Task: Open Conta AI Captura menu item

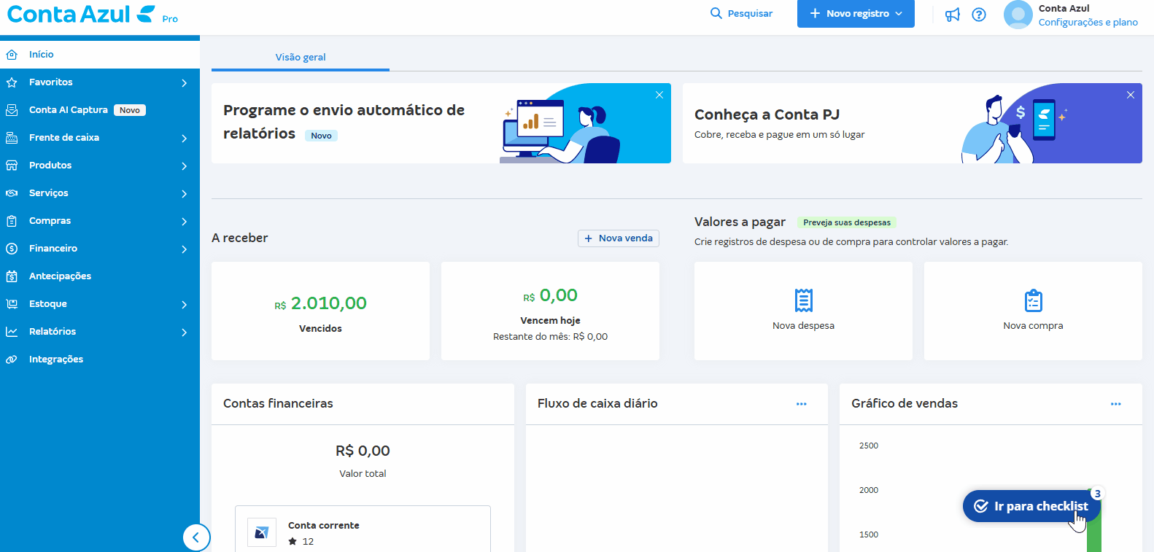Action: pos(100,110)
